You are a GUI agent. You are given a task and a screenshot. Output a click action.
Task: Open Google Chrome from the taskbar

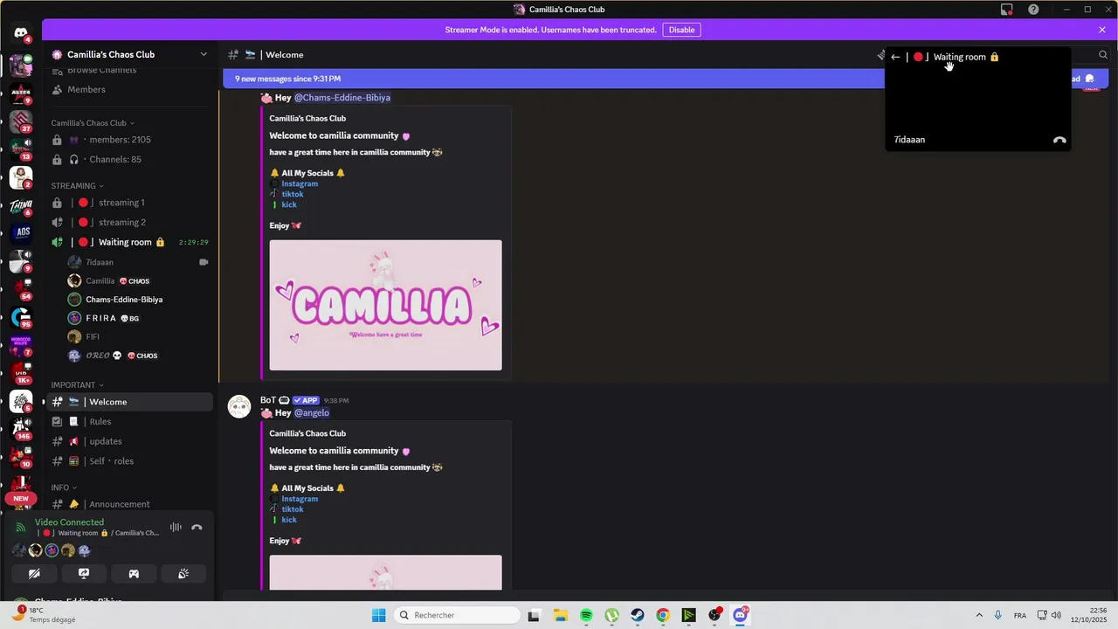click(663, 615)
